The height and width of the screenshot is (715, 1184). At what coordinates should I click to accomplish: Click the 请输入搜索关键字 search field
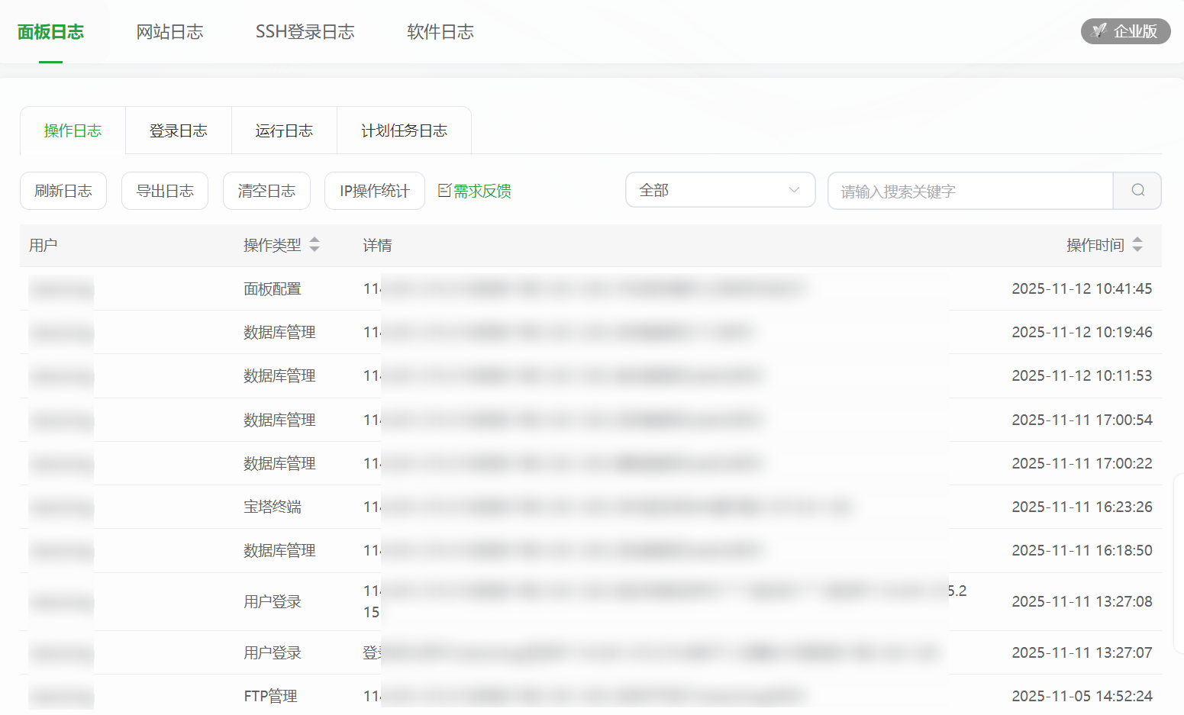pos(969,191)
